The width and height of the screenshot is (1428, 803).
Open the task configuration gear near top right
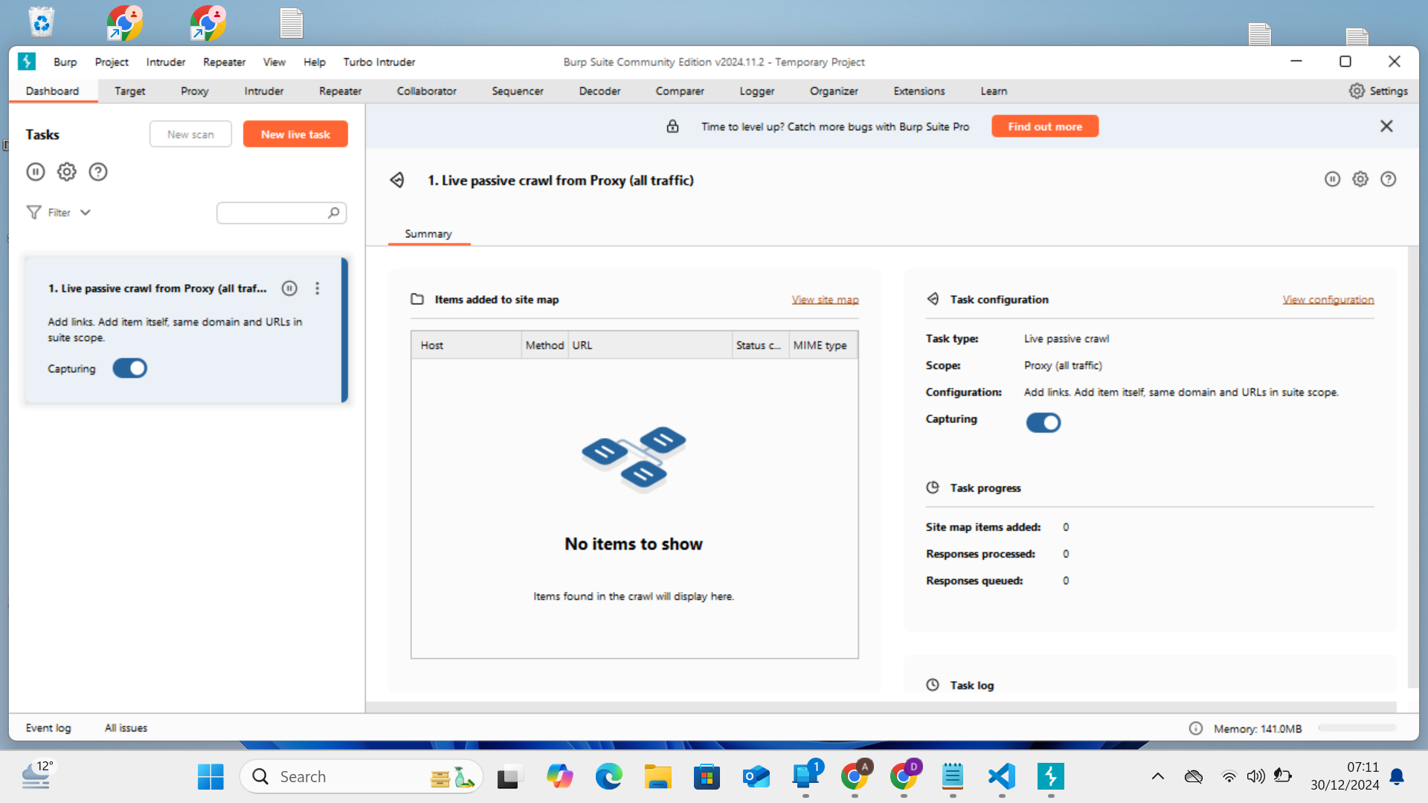[x=1360, y=178]
